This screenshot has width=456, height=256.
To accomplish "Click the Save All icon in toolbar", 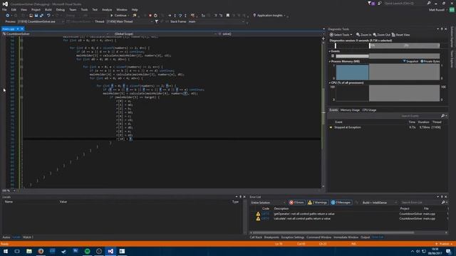I will (x=41, y=16).
